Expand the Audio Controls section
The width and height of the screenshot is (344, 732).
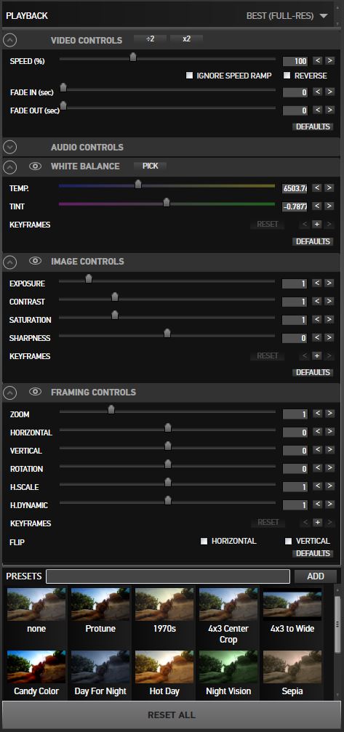click(x=9, y=147)
